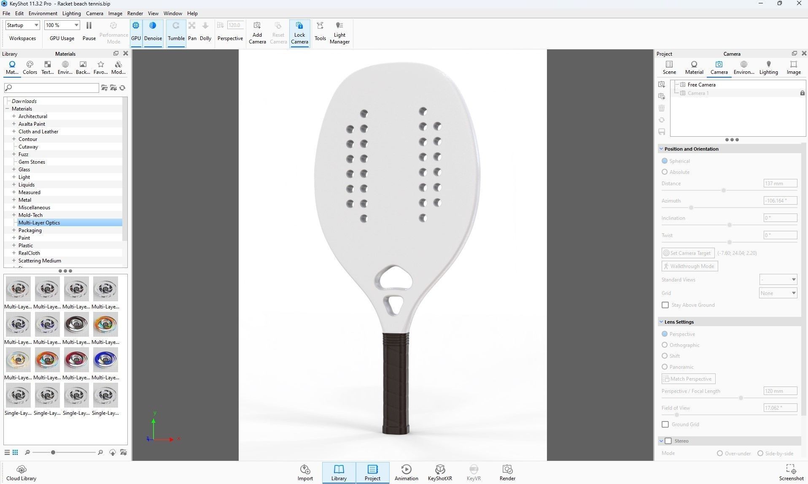Open the Tools toolbar item

pos(320,32)
